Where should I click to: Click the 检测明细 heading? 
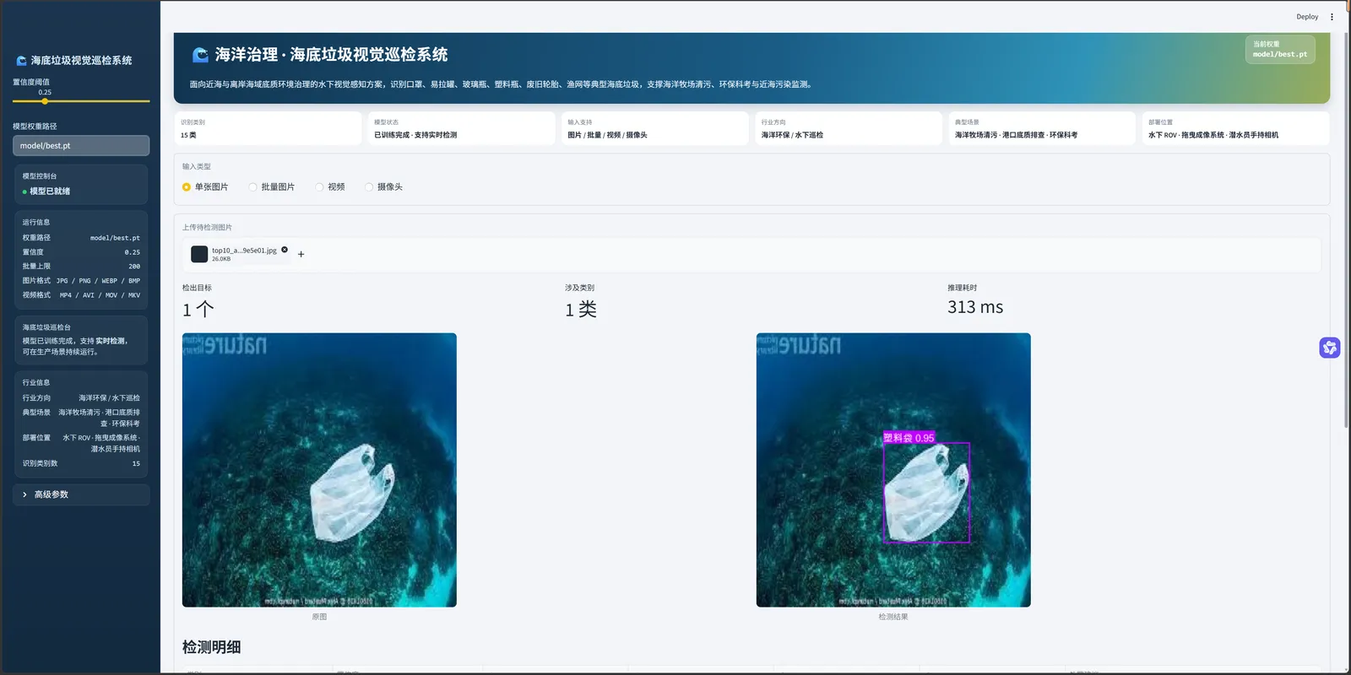click(x=212, y=647)
